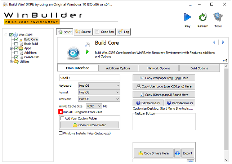
Task: Collapse the Win10XPE tree node
Action: [x=6, y=35]
